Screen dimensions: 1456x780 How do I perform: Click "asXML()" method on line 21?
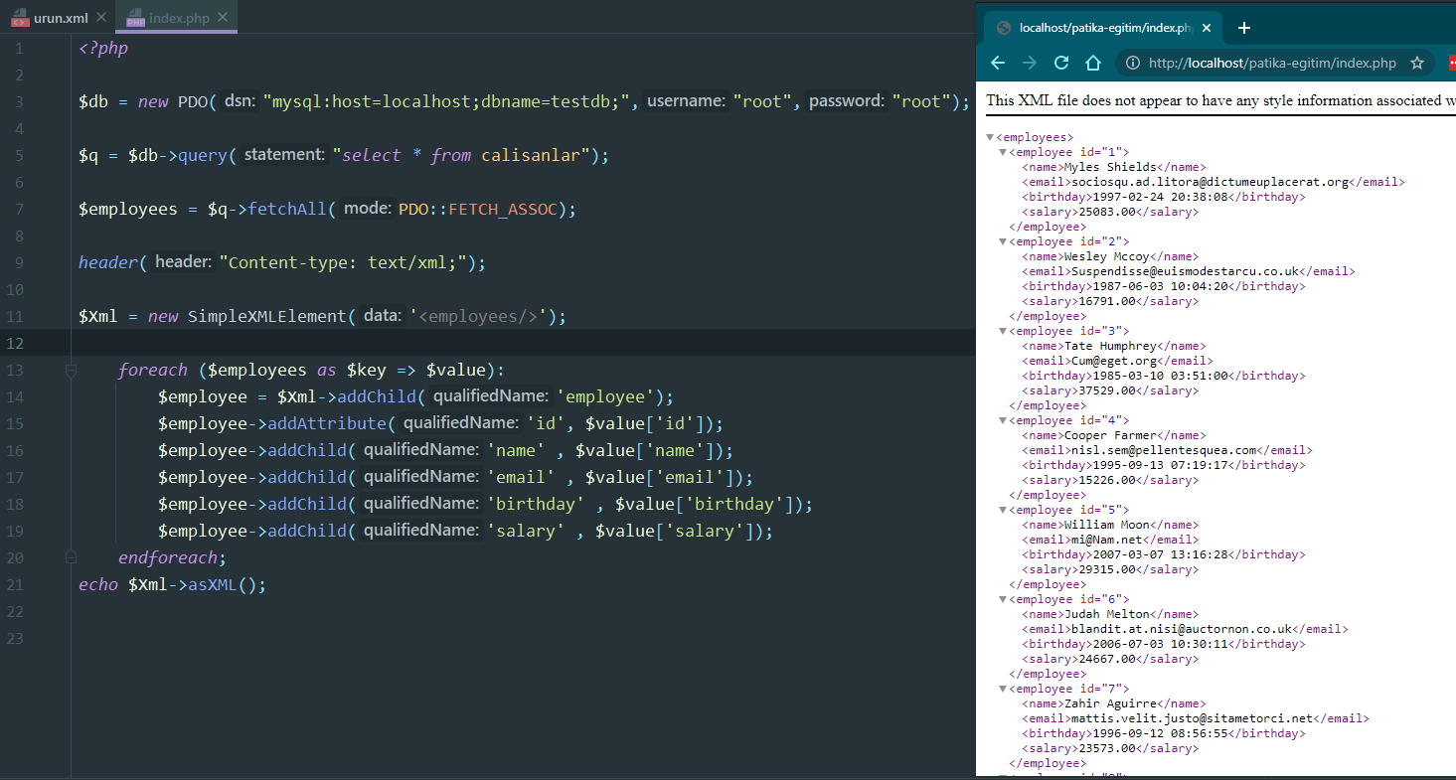(223, 584)
